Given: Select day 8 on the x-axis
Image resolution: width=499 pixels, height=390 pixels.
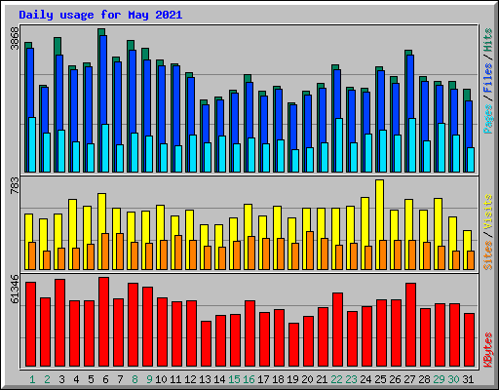Looking at the screenshot, I should pyautogui.click(x=134, y=379).
